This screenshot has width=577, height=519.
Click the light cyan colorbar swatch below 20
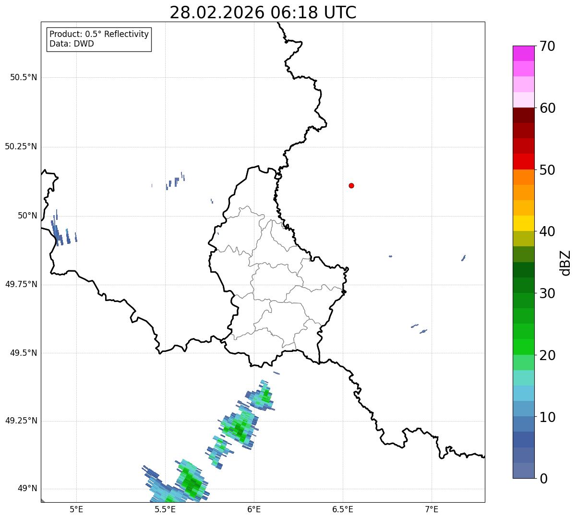tap(523, 378)
